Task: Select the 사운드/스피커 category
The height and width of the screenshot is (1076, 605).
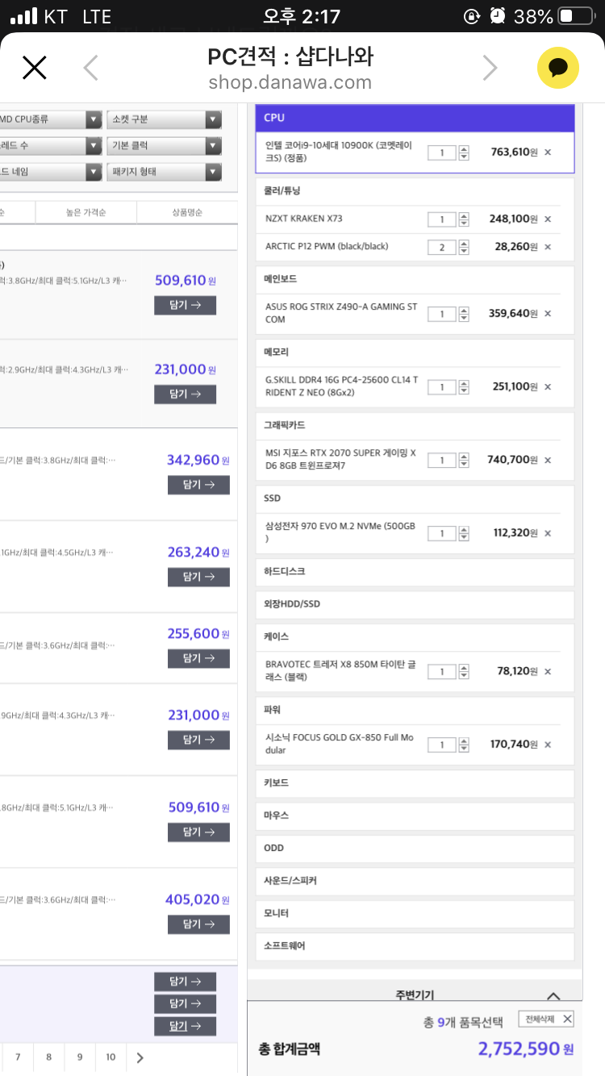Action: coord(415,881)
